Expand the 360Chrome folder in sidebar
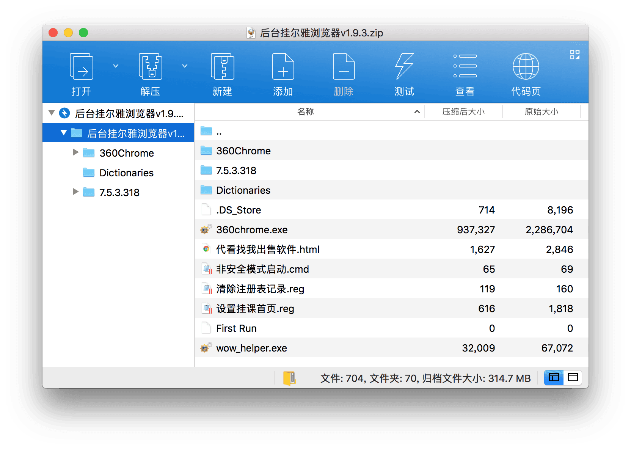The width and height of the screenshot is (631, 449). point(76,152)
